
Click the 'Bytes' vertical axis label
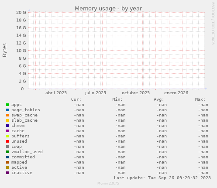point(4,50)
